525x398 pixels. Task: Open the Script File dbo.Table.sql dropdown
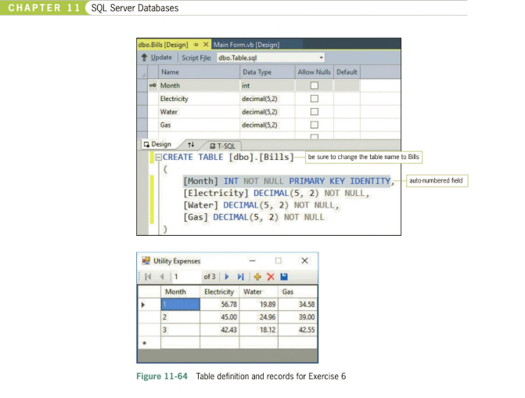[x=321, y=58]
